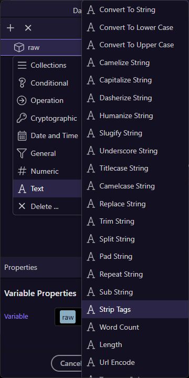The image size is (189, 378).
Task: Choose the Delete menu option
Action: [47, 206]
